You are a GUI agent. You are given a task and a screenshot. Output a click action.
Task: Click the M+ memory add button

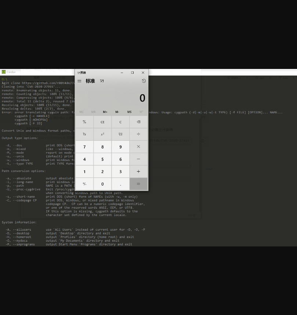tap(105, 112)
